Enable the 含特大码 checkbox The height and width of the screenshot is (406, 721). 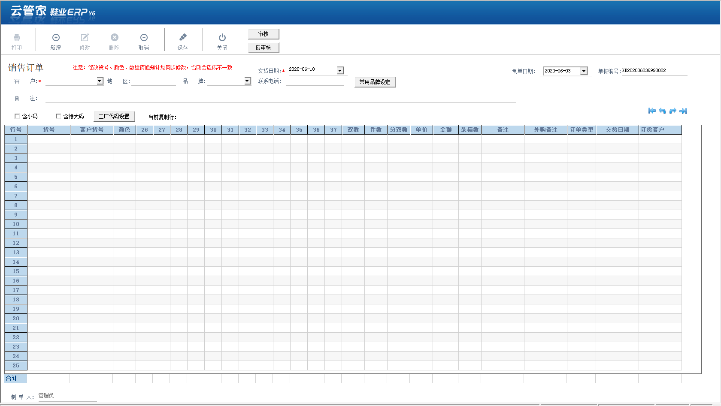click(x=58, y=116)
